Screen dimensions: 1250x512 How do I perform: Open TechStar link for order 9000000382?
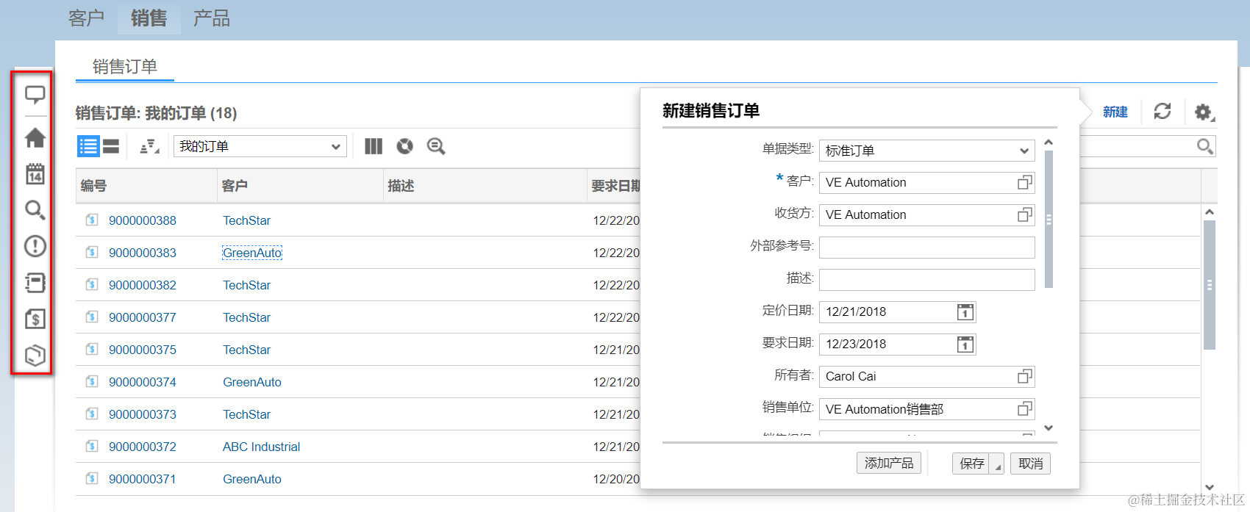coord(247,285)
